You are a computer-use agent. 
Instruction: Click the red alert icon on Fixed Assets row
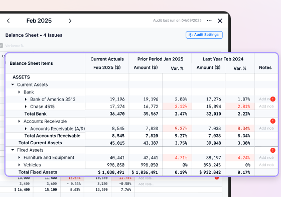(x=273, y=150)
